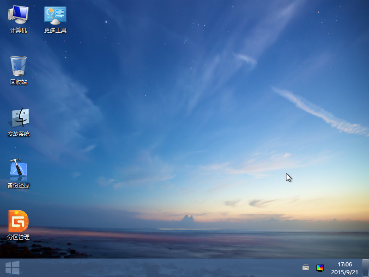
Task: Click an empty area of the taskbar
Action: (x=161, y=268)
